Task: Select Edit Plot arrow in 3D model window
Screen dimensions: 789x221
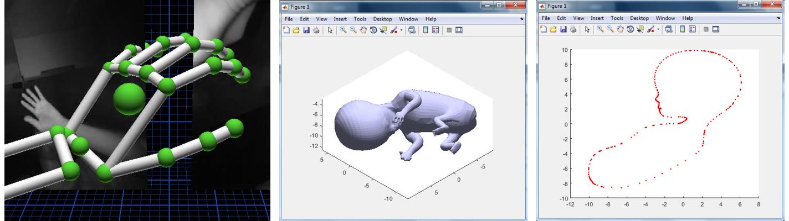Action: (330, 30)
